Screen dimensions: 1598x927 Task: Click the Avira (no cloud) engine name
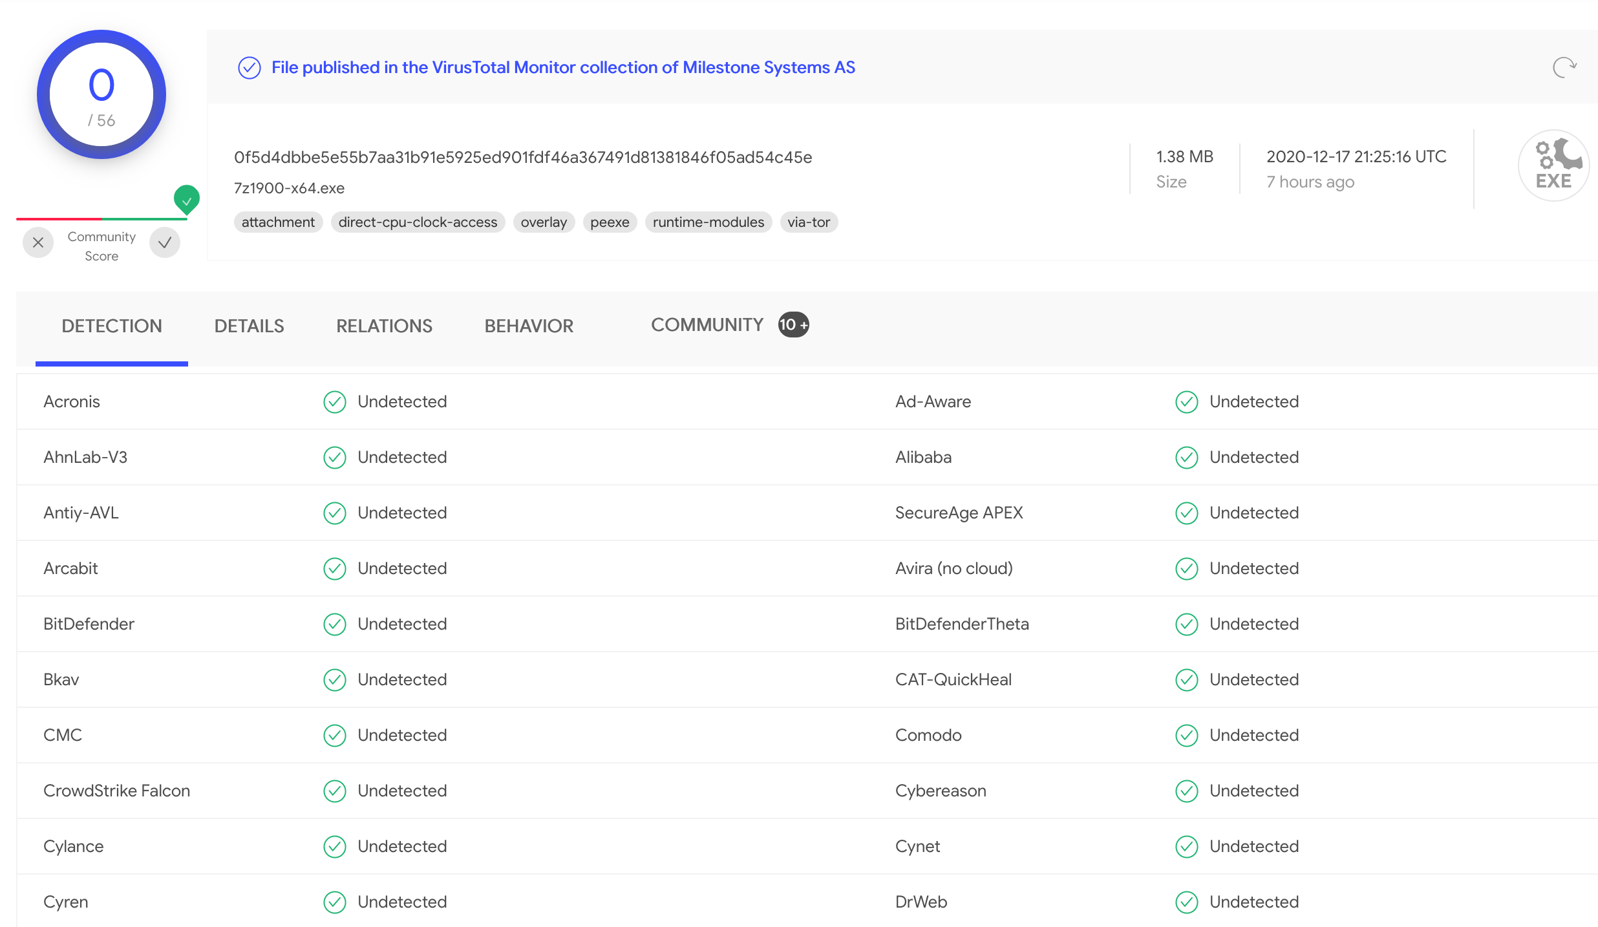click(953, 568)
